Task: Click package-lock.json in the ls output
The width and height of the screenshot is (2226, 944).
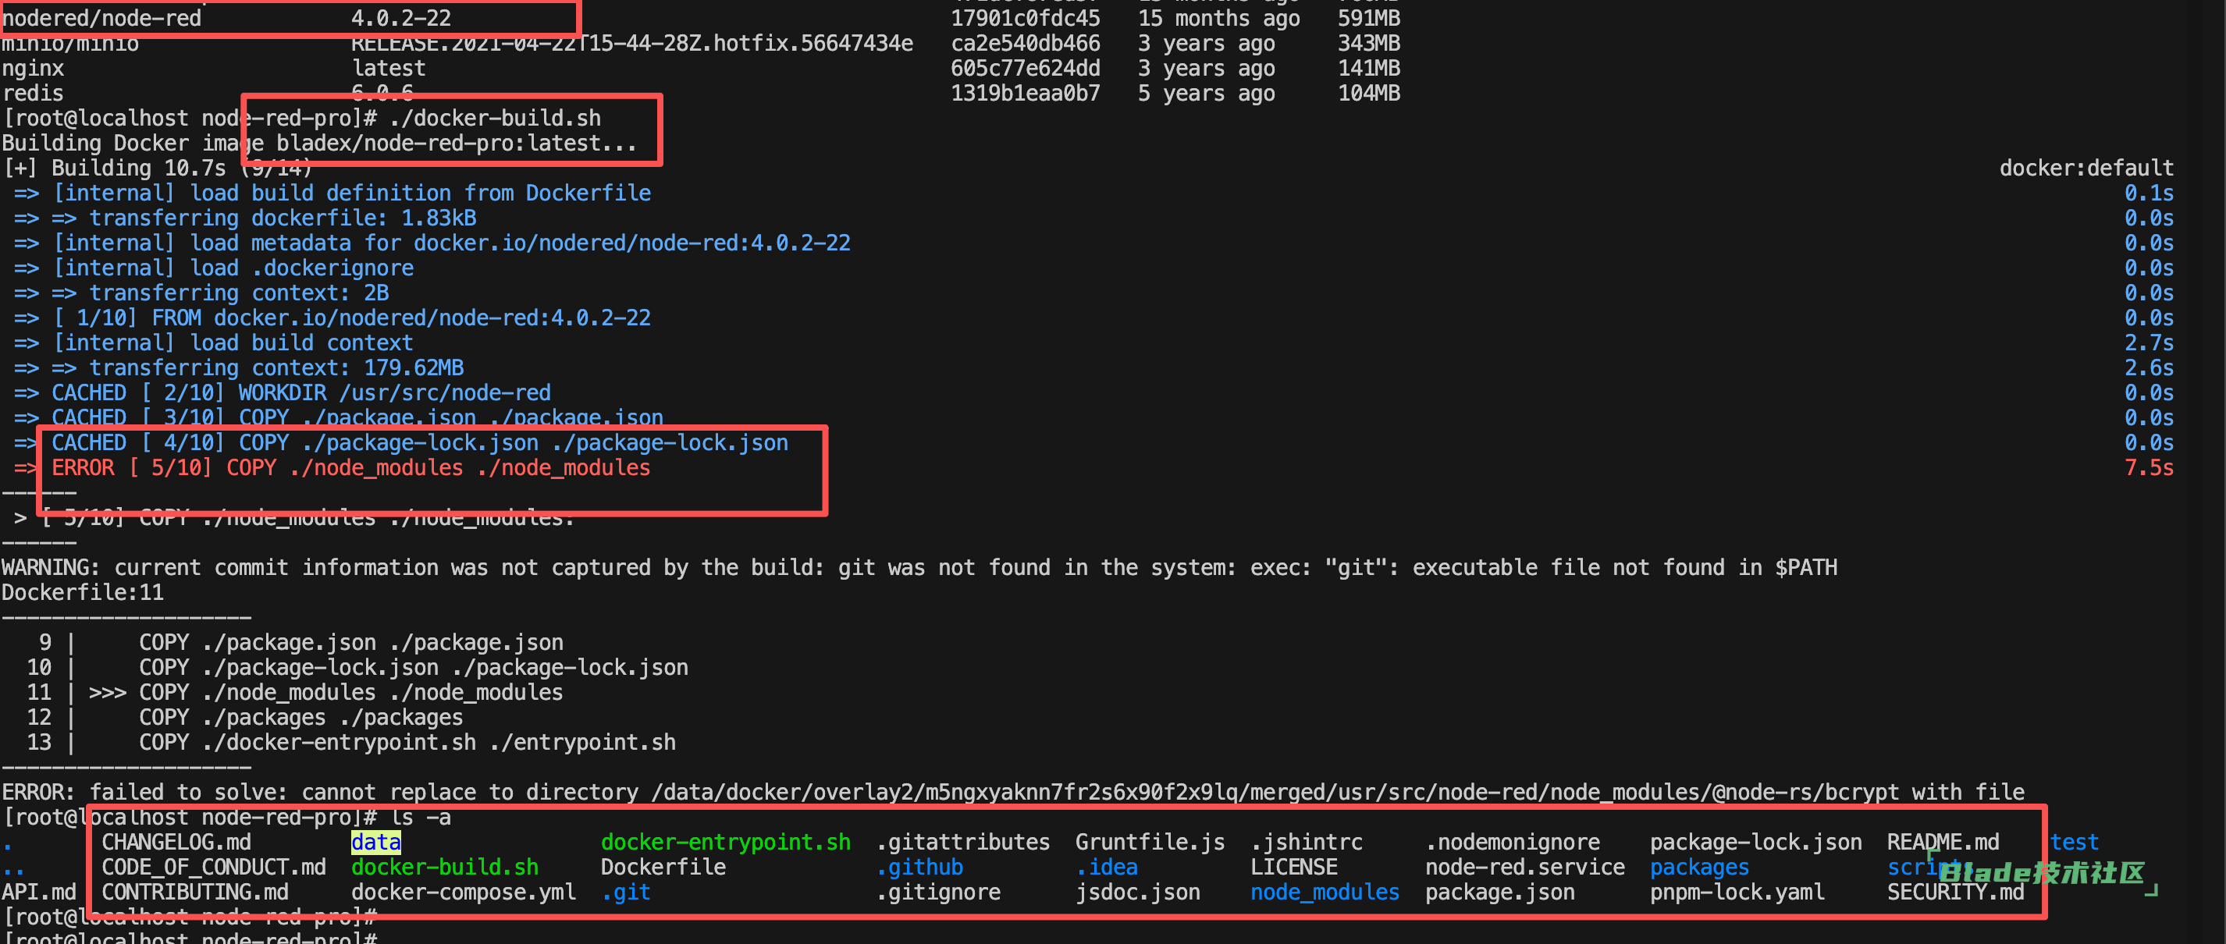Action: coord(1755,842)
